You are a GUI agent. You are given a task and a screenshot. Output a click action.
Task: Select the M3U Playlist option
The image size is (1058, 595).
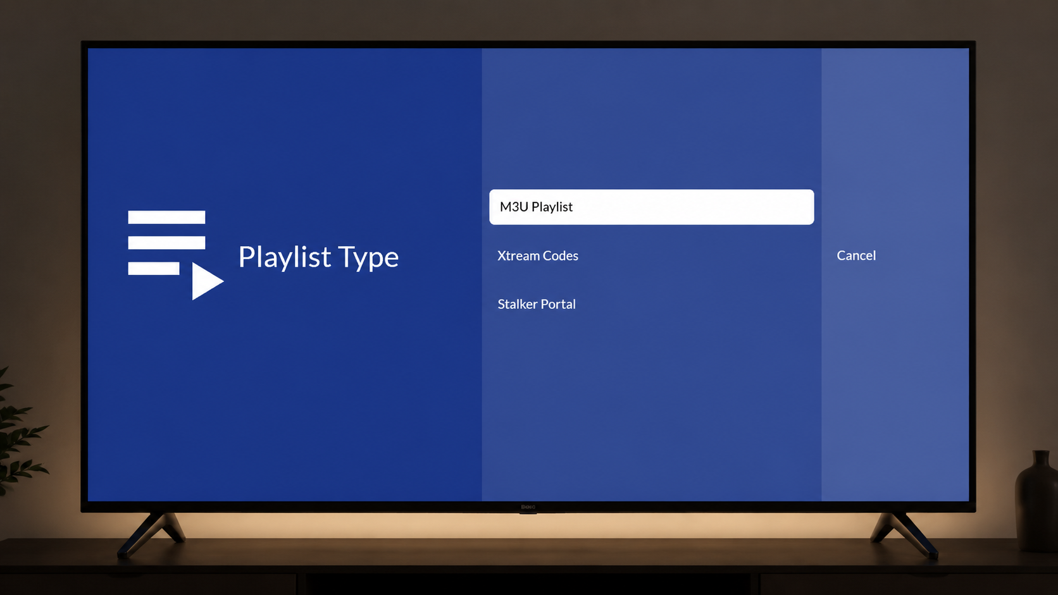point(651,207)
